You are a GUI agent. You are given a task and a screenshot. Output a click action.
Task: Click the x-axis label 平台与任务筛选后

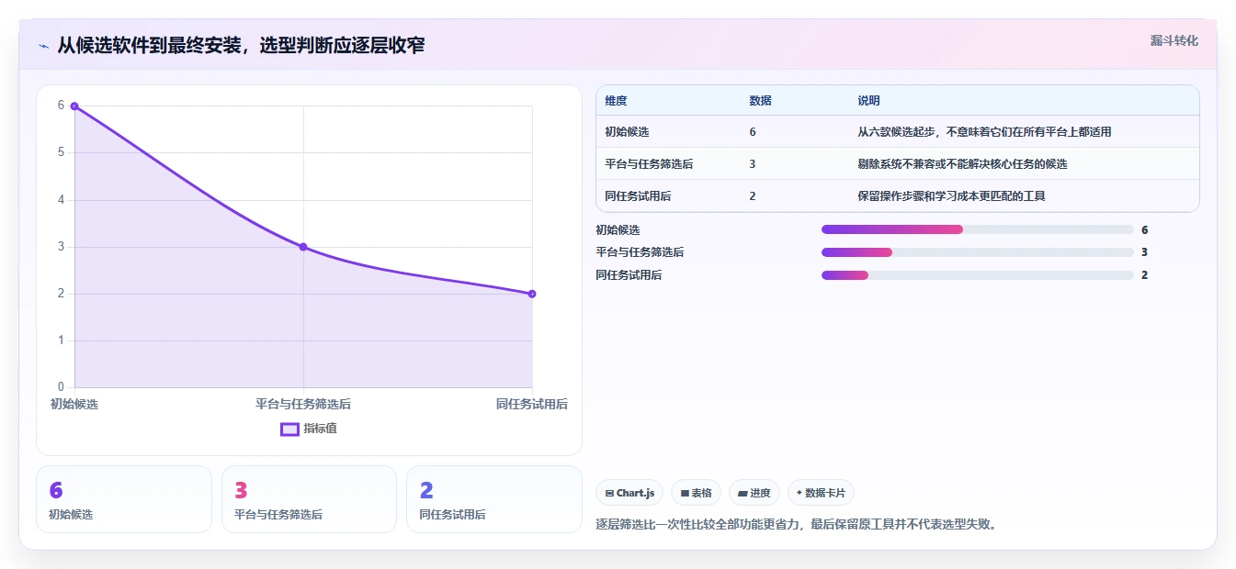tap(303, 404)
